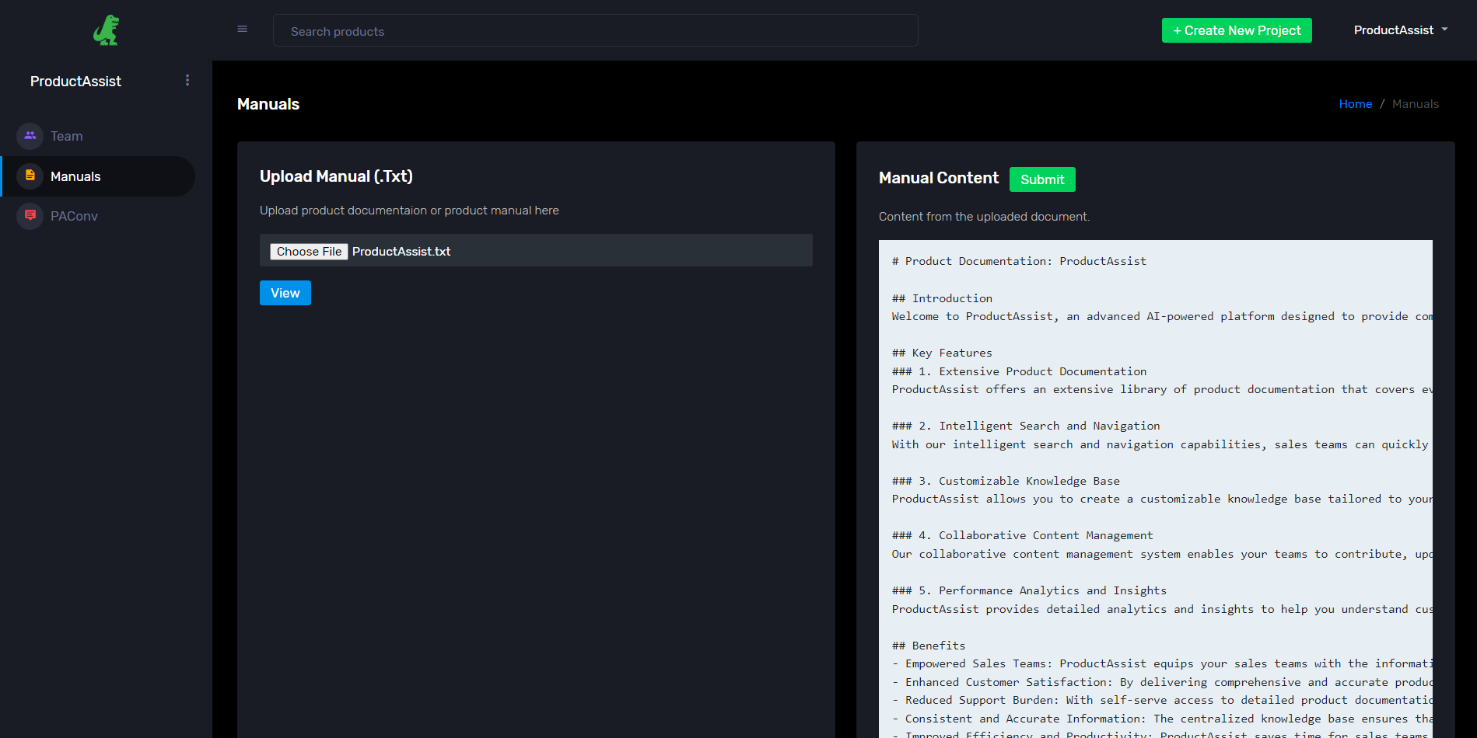Select the Manuals sidebar item
The height and width of the screenshot is (738, 1477).
(x=98, y=176)
